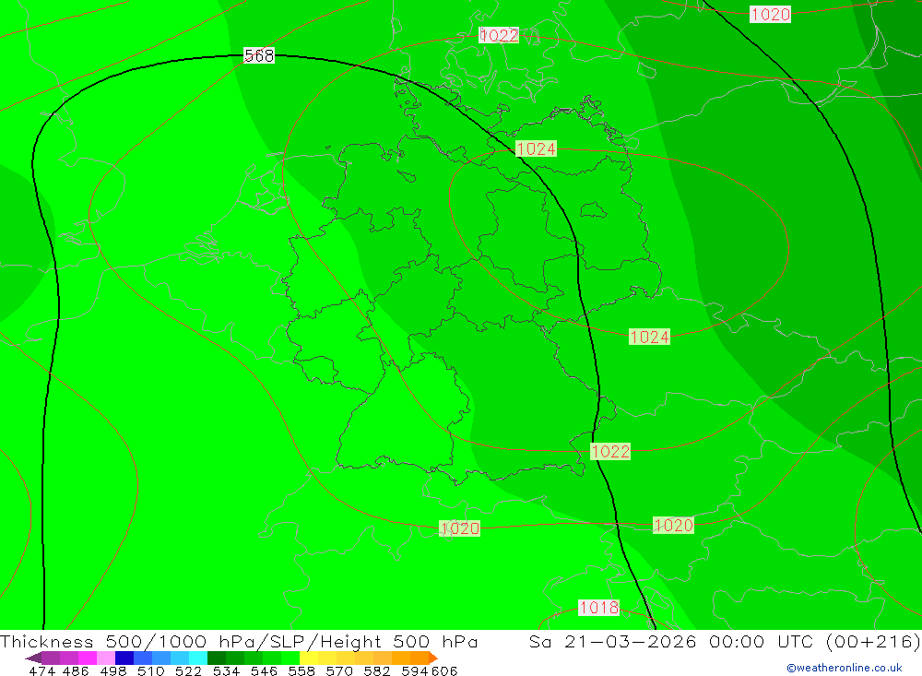
Task: Click the lower 1024 isobar label
Action: 649,338
